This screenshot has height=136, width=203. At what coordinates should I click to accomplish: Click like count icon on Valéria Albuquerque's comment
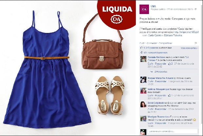coord(170,95)
